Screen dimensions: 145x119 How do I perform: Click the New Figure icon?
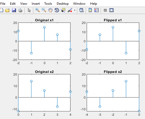coord(1,10)
